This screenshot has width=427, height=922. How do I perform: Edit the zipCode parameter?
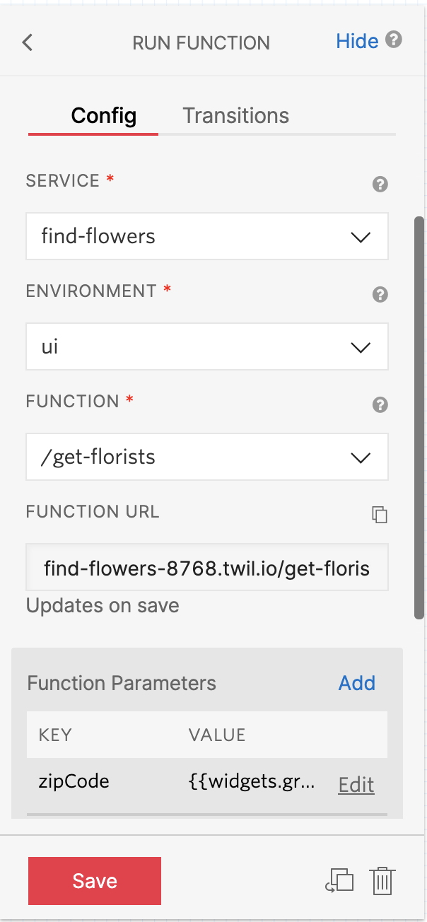pos(356,785)
